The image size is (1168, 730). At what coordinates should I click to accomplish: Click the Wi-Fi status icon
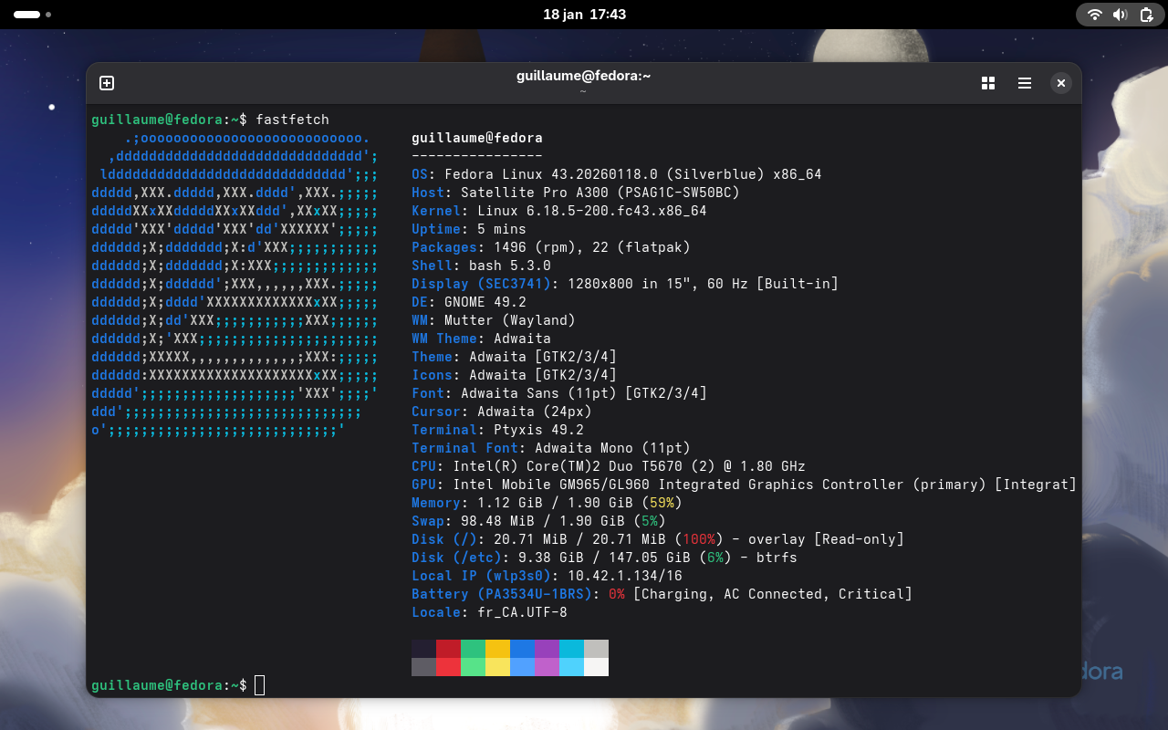tap(1094, 15)
